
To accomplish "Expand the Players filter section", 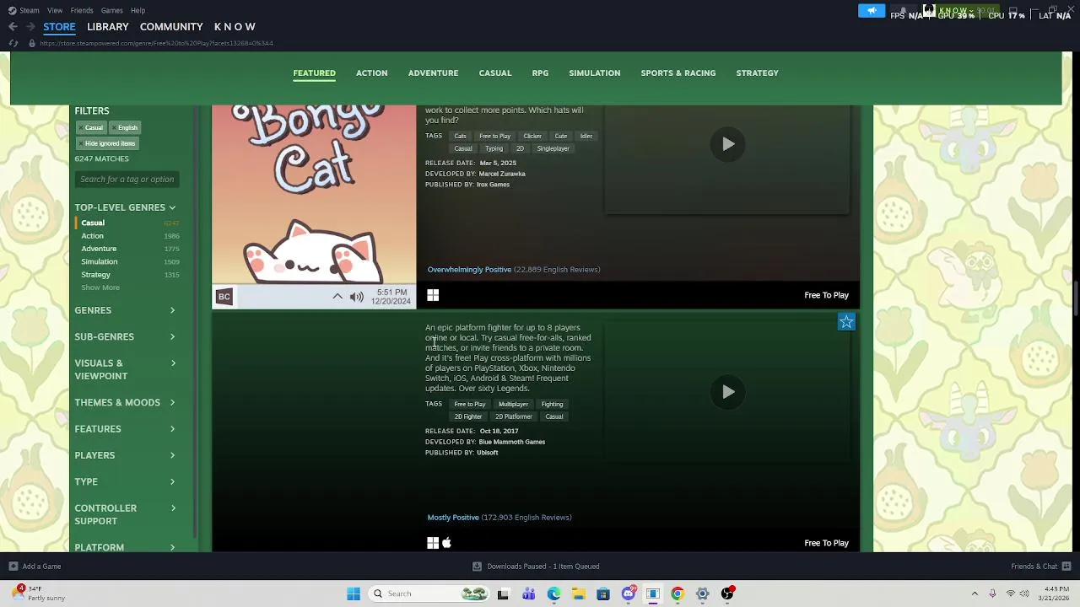I will 125,455.
